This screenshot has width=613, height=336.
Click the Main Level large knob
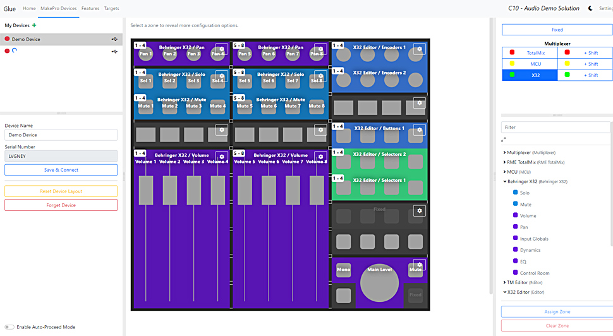coord(379,283)
